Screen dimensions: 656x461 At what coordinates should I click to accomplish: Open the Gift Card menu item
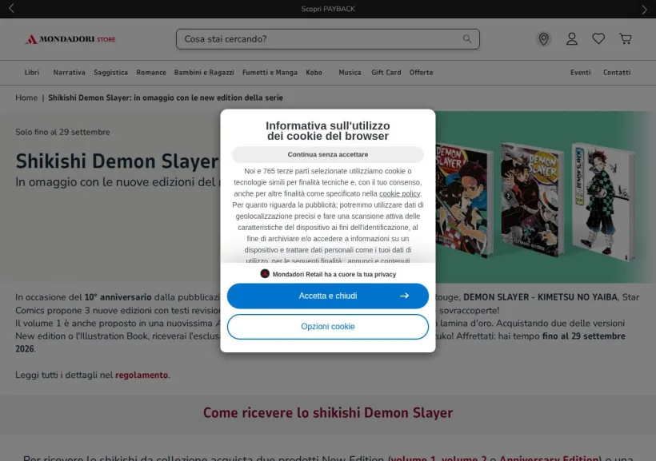click(386, 72)
